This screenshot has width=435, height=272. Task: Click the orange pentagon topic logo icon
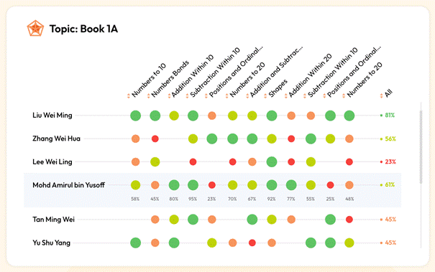[x=35, y=28]
